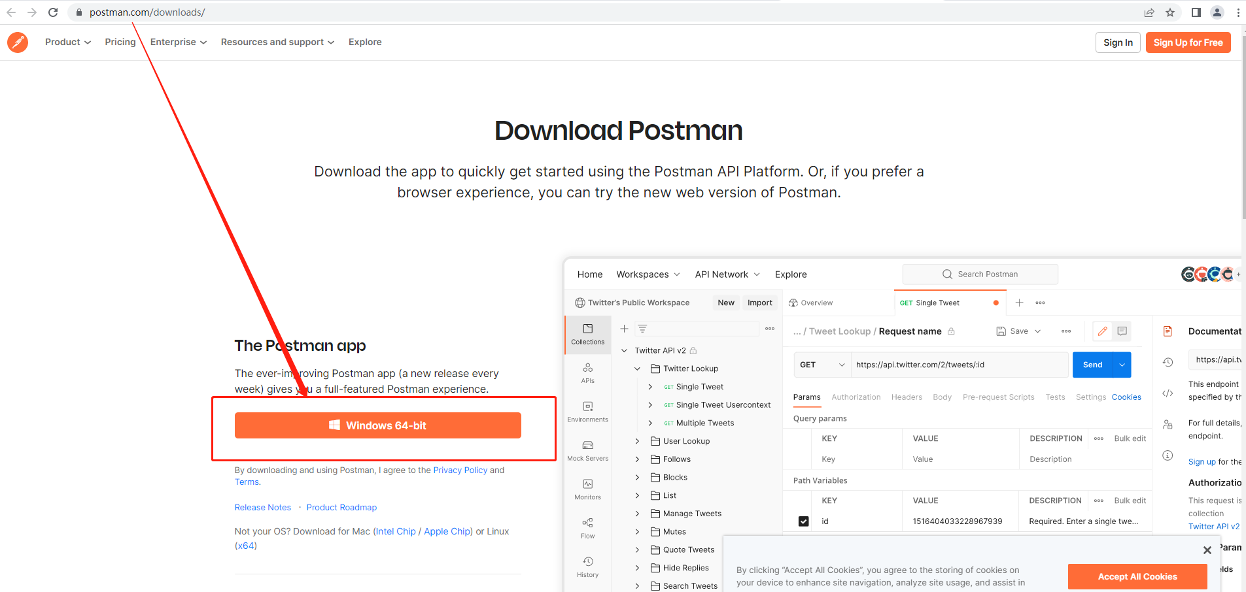Click the Apple Chip download link
This screenshot has width=1246, height=592.
coord(447,531)
